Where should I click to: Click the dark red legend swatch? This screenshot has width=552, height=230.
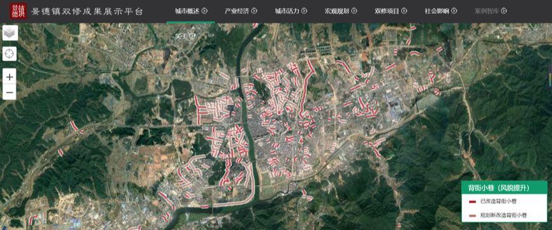473,202
